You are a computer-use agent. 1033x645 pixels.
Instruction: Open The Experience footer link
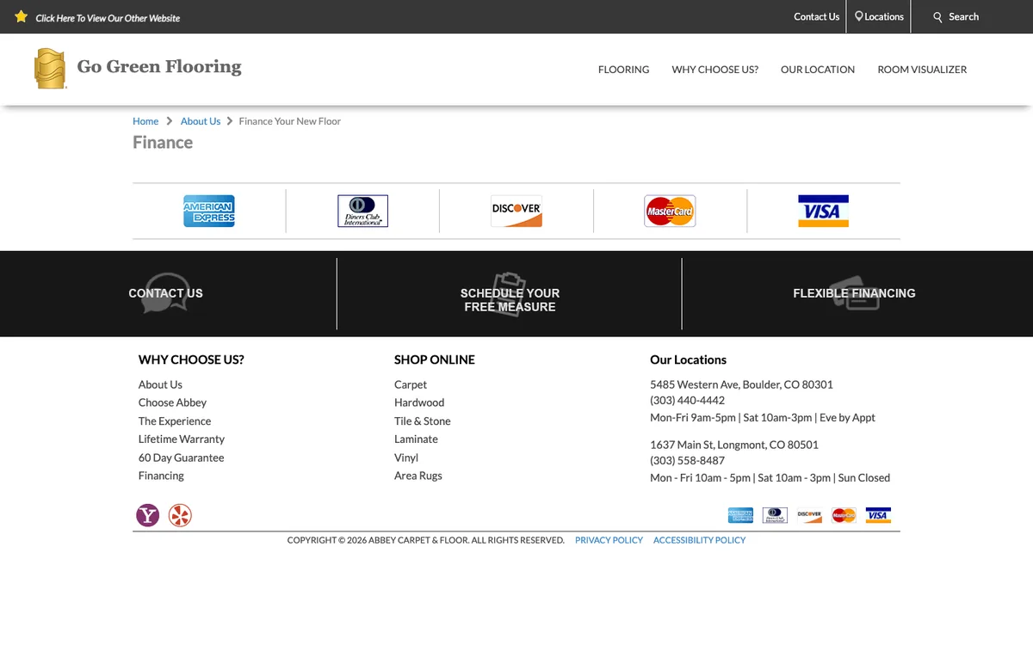(175, 421)
